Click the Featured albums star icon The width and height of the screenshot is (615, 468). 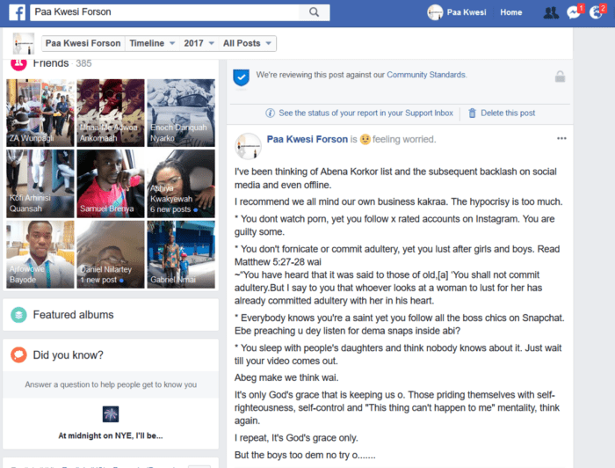pyautogui.click(x=18, y=314)
